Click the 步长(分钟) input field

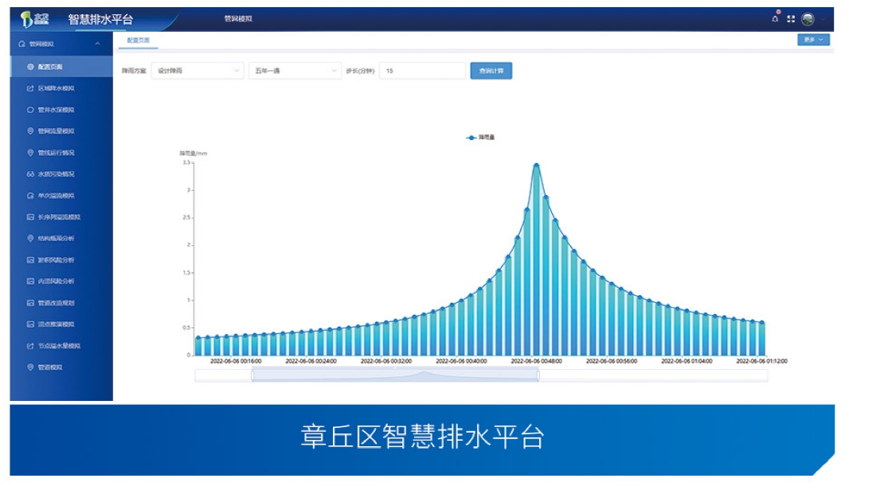422,71
